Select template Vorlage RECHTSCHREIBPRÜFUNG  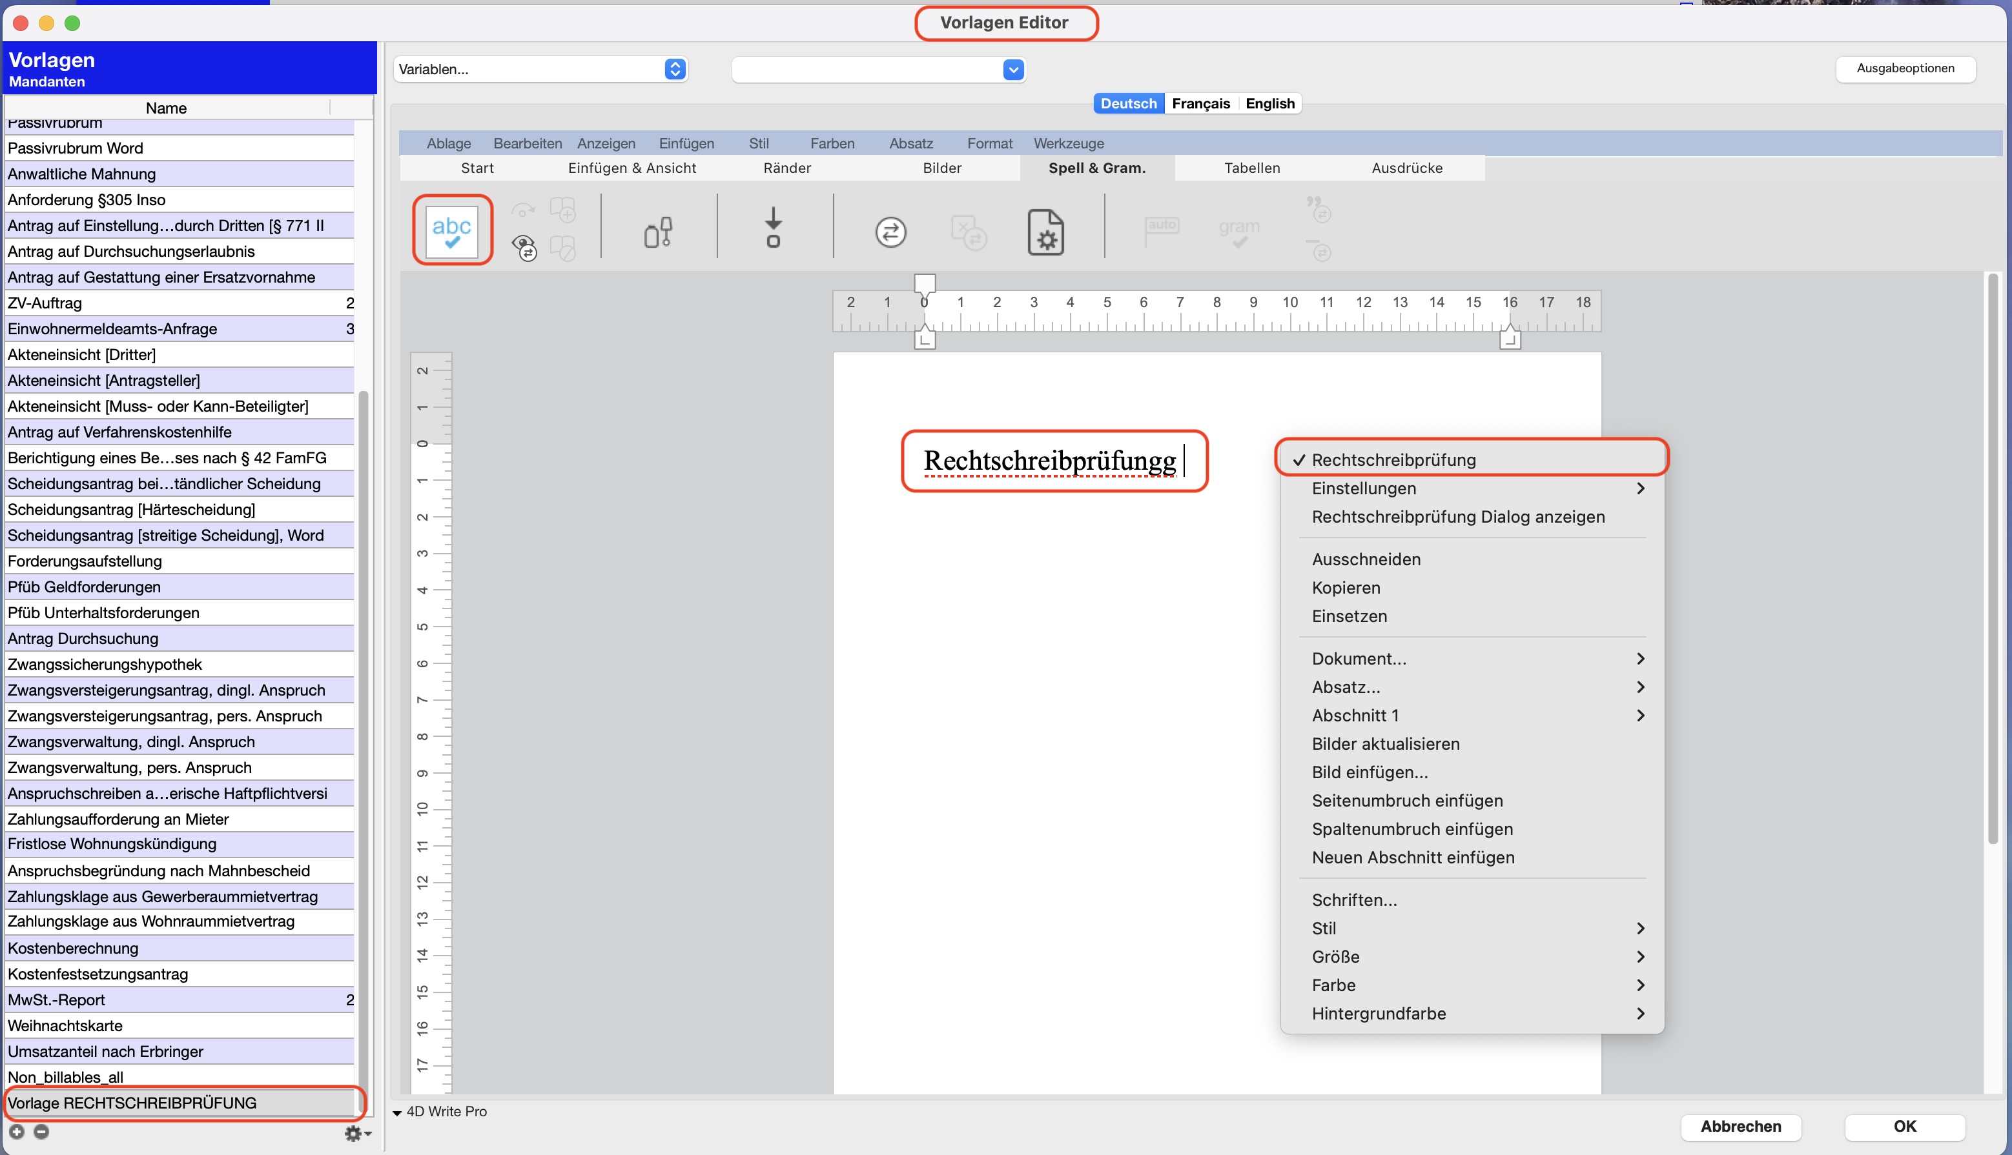point(180,1103)
